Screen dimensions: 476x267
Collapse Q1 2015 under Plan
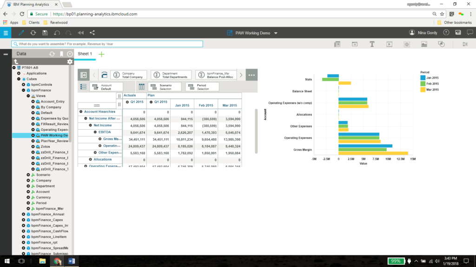click(151, 102)
